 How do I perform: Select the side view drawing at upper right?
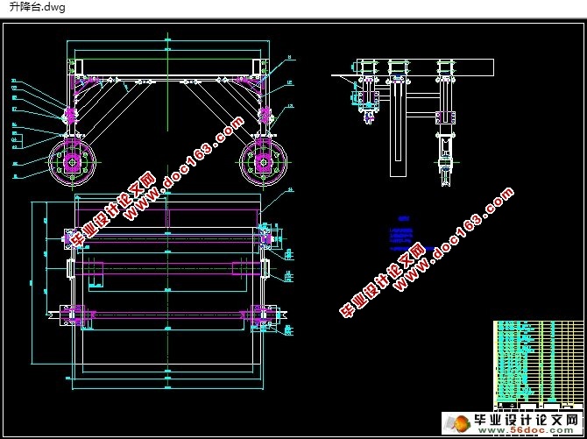click(x=412, y=123)
